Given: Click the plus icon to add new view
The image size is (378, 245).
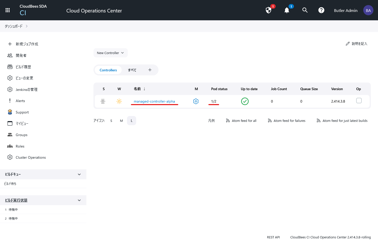Looking at the screenshot, I should click(150, 70).
